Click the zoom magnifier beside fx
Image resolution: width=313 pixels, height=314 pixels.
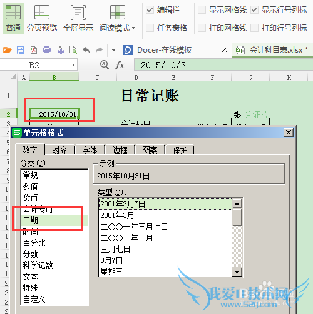click(105, 65)
